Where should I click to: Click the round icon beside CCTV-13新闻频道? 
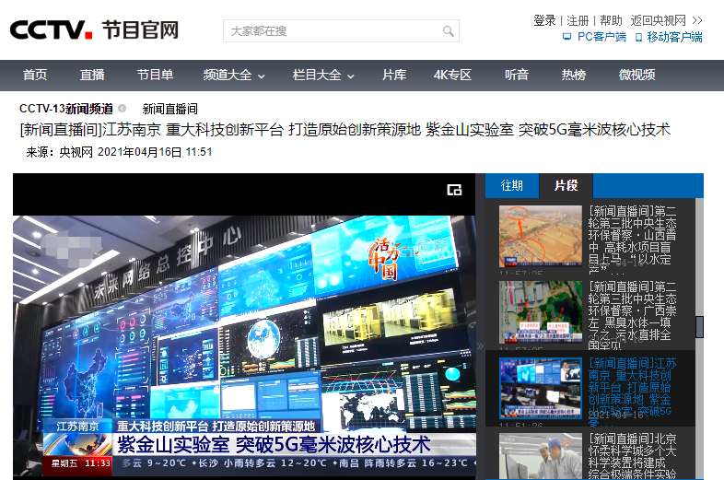pos(122,108)
